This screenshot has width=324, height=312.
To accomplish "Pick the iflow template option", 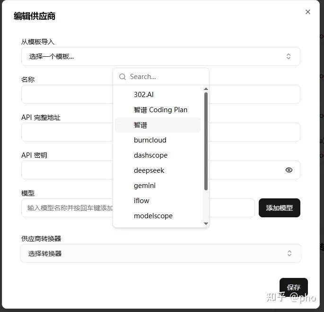I will [x=158, y=200].
